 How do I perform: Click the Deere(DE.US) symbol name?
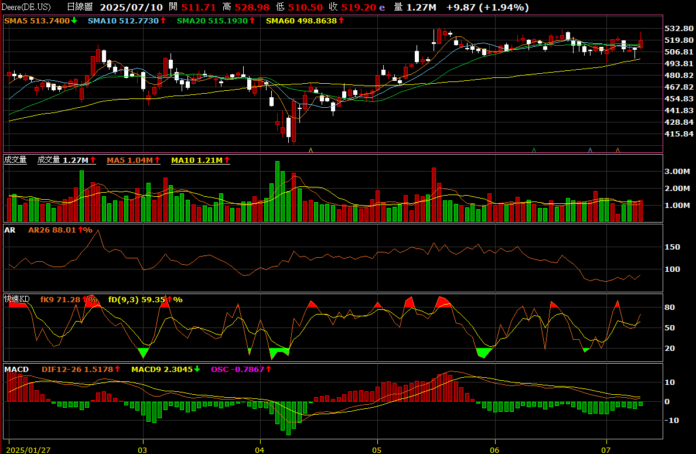click(27, 7)
